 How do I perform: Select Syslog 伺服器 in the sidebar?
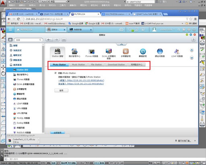(x=21, y=123)
